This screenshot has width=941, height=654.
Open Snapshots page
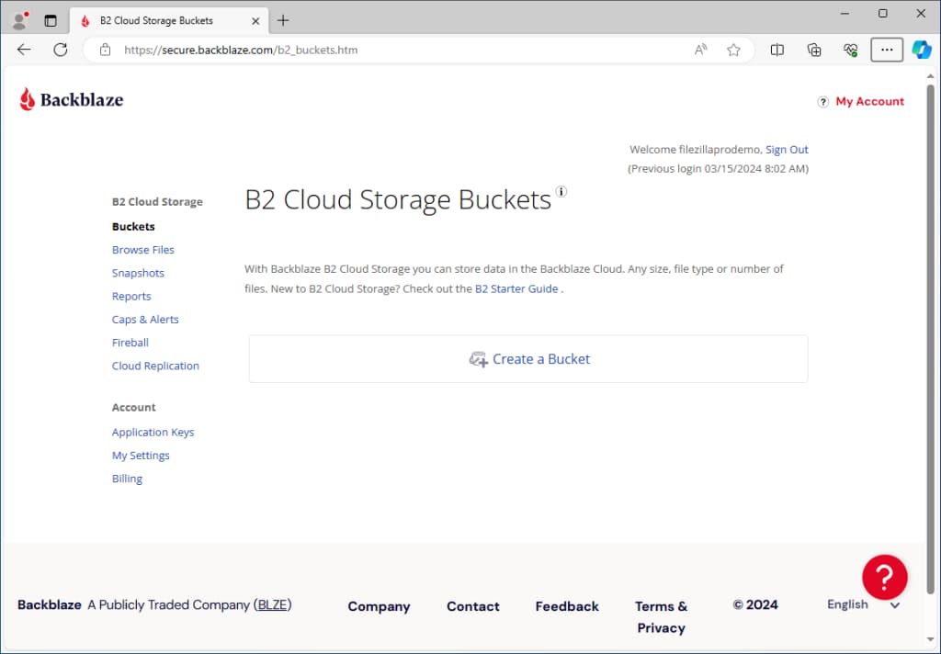coord(138,273)
